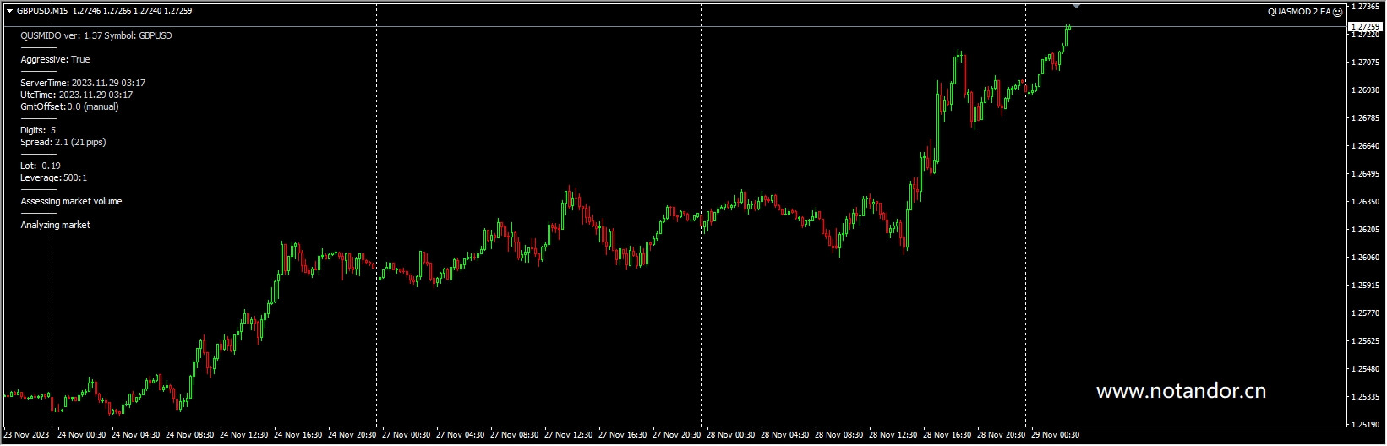Click the 1.25190 price scale label
1387x446 pixels.
(x=1366, y=424)
